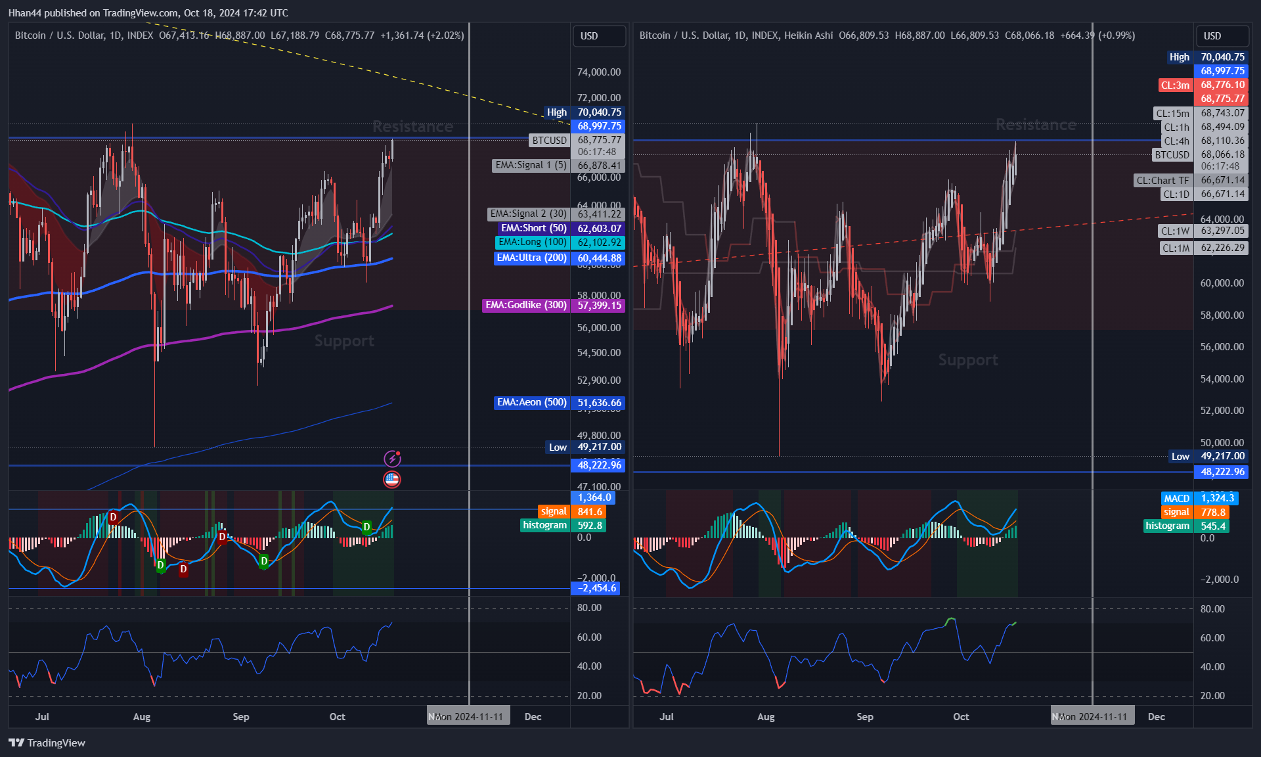Click the lightning bolt event icon
Screen dimensions: 1261x757
(x=392, y=458)
